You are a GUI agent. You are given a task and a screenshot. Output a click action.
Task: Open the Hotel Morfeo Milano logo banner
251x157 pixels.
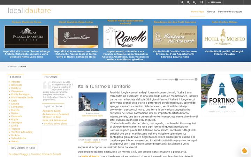pyautogui.click(x=224, y=37)
